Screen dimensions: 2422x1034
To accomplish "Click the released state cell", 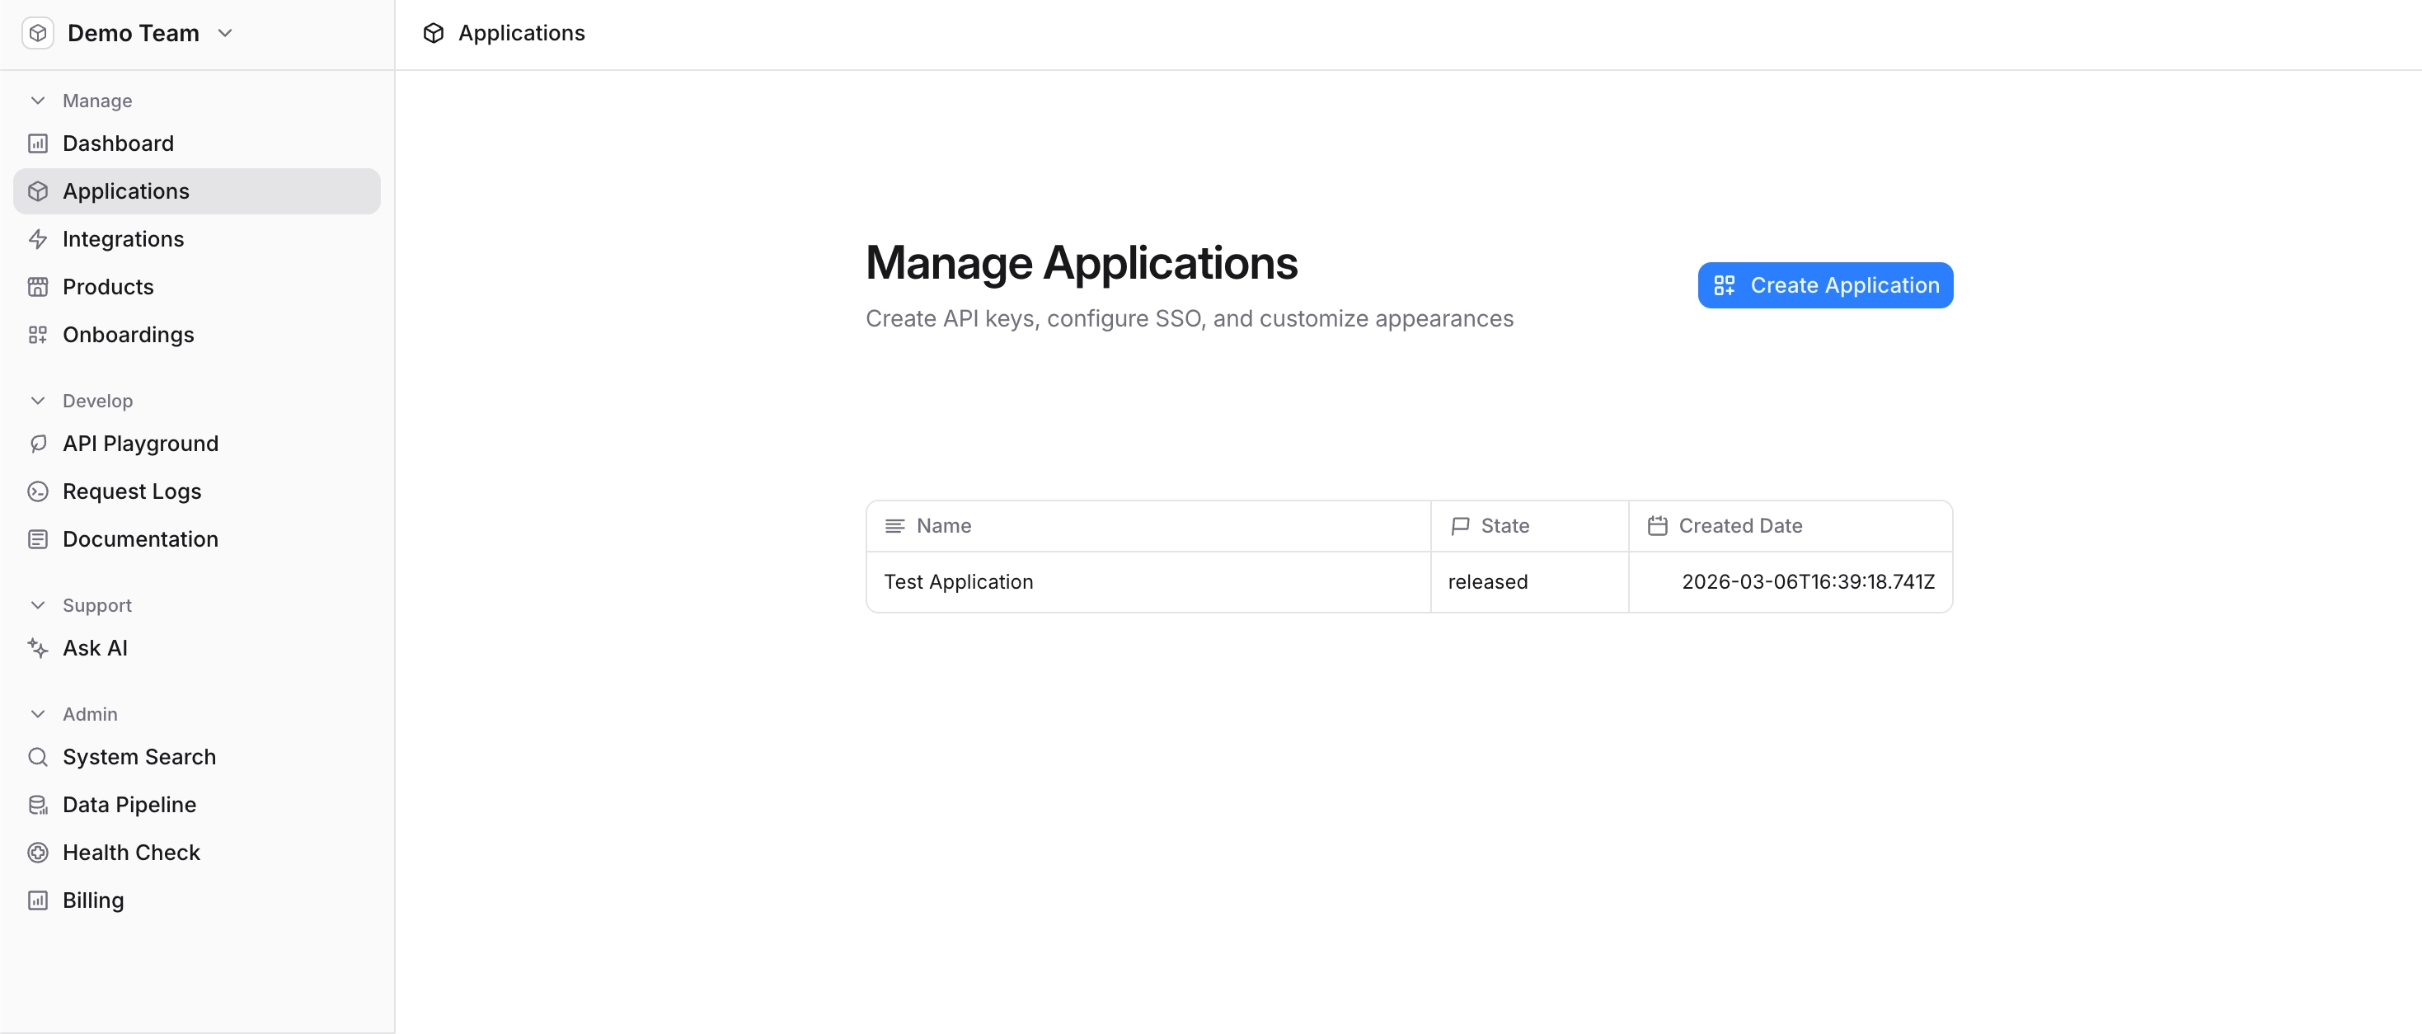I will point(1530,582).
